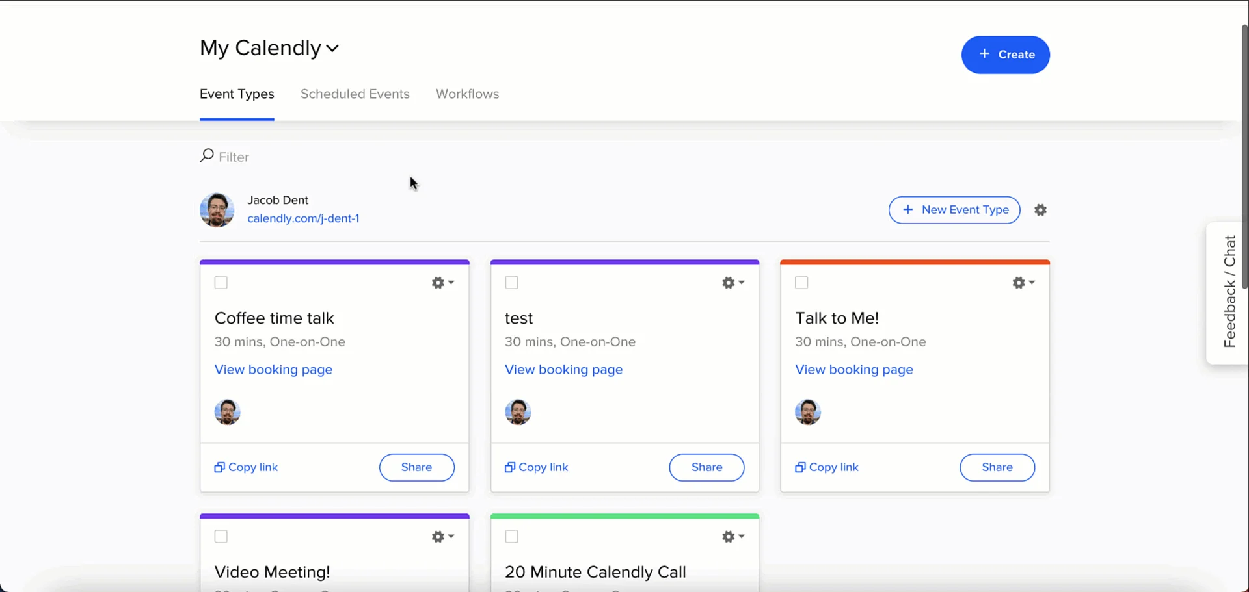Open the My Calendly dropdown

pyautogui.click(x=269, y=48)
